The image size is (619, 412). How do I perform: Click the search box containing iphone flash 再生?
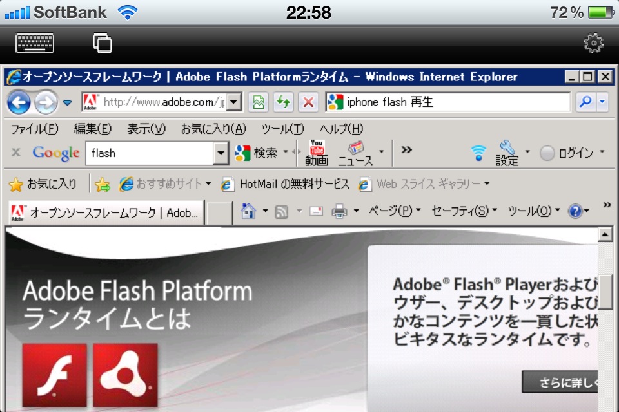click(x=448, y=102)
